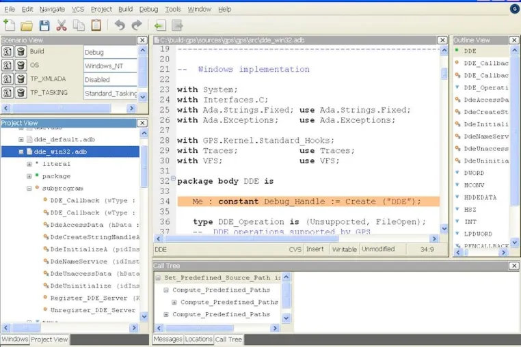The image size is (521, 347).
Task: Switch to the Windows tab
Action: [15, 339]
